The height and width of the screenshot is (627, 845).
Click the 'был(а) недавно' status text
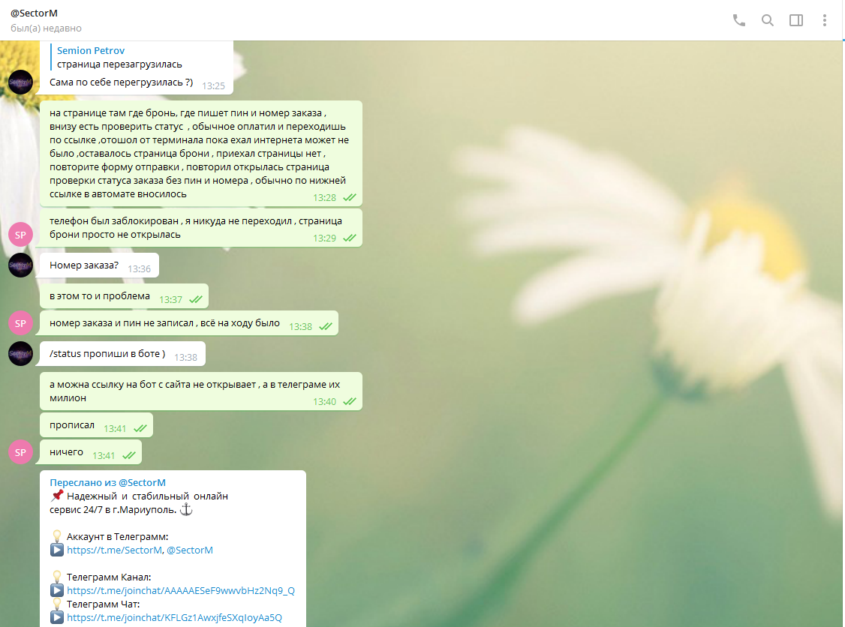tap(46, 28)
